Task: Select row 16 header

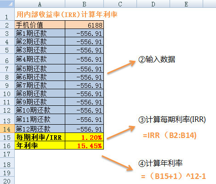Action: [7, 145]
